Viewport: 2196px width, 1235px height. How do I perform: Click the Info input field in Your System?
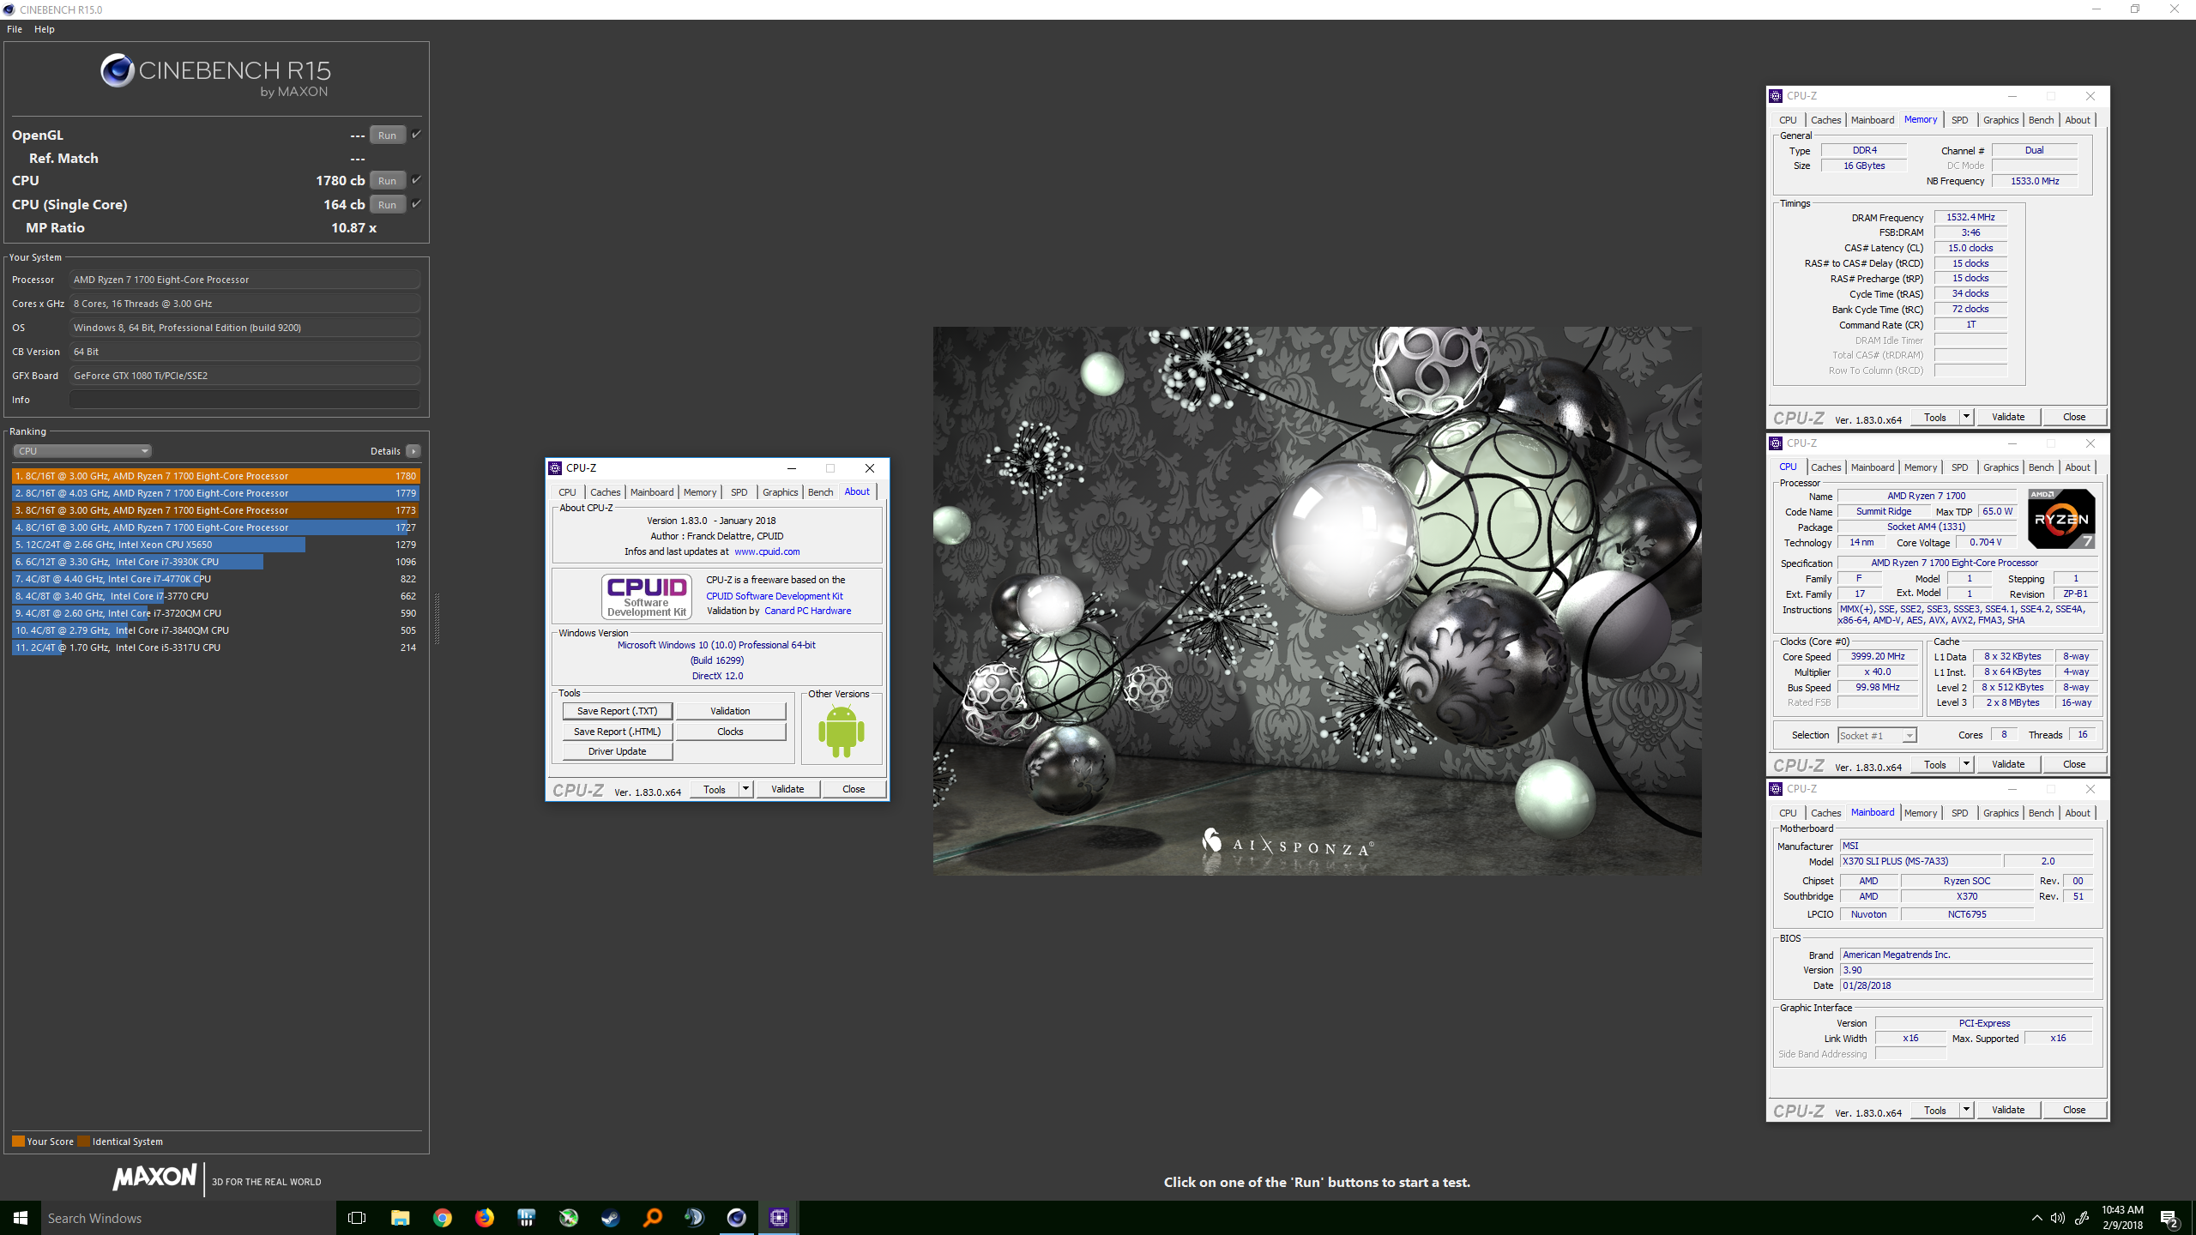tap(244, 400)
